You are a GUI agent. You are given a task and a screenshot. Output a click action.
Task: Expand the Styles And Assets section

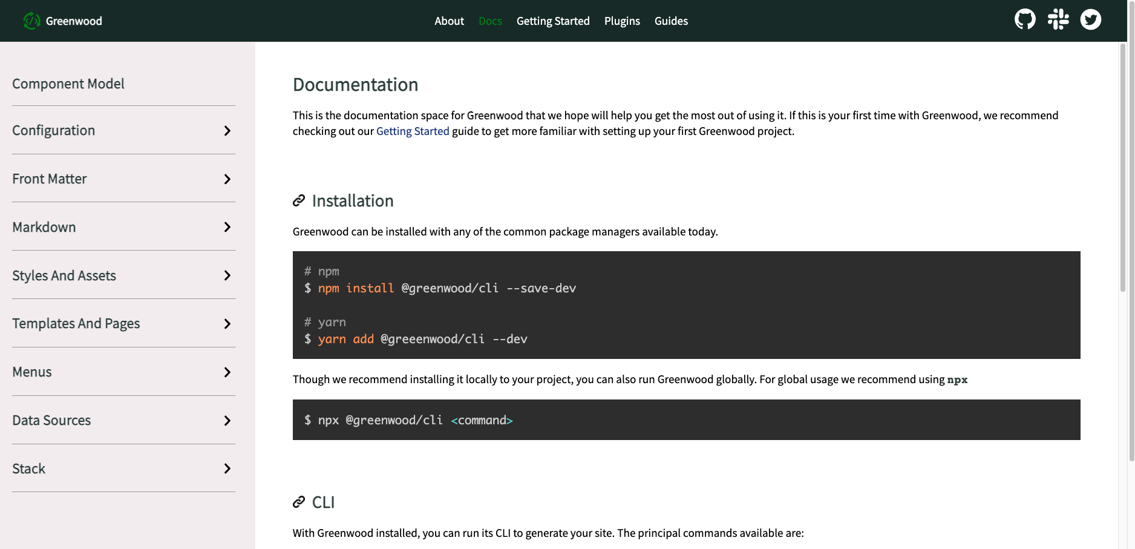(227, 275)
